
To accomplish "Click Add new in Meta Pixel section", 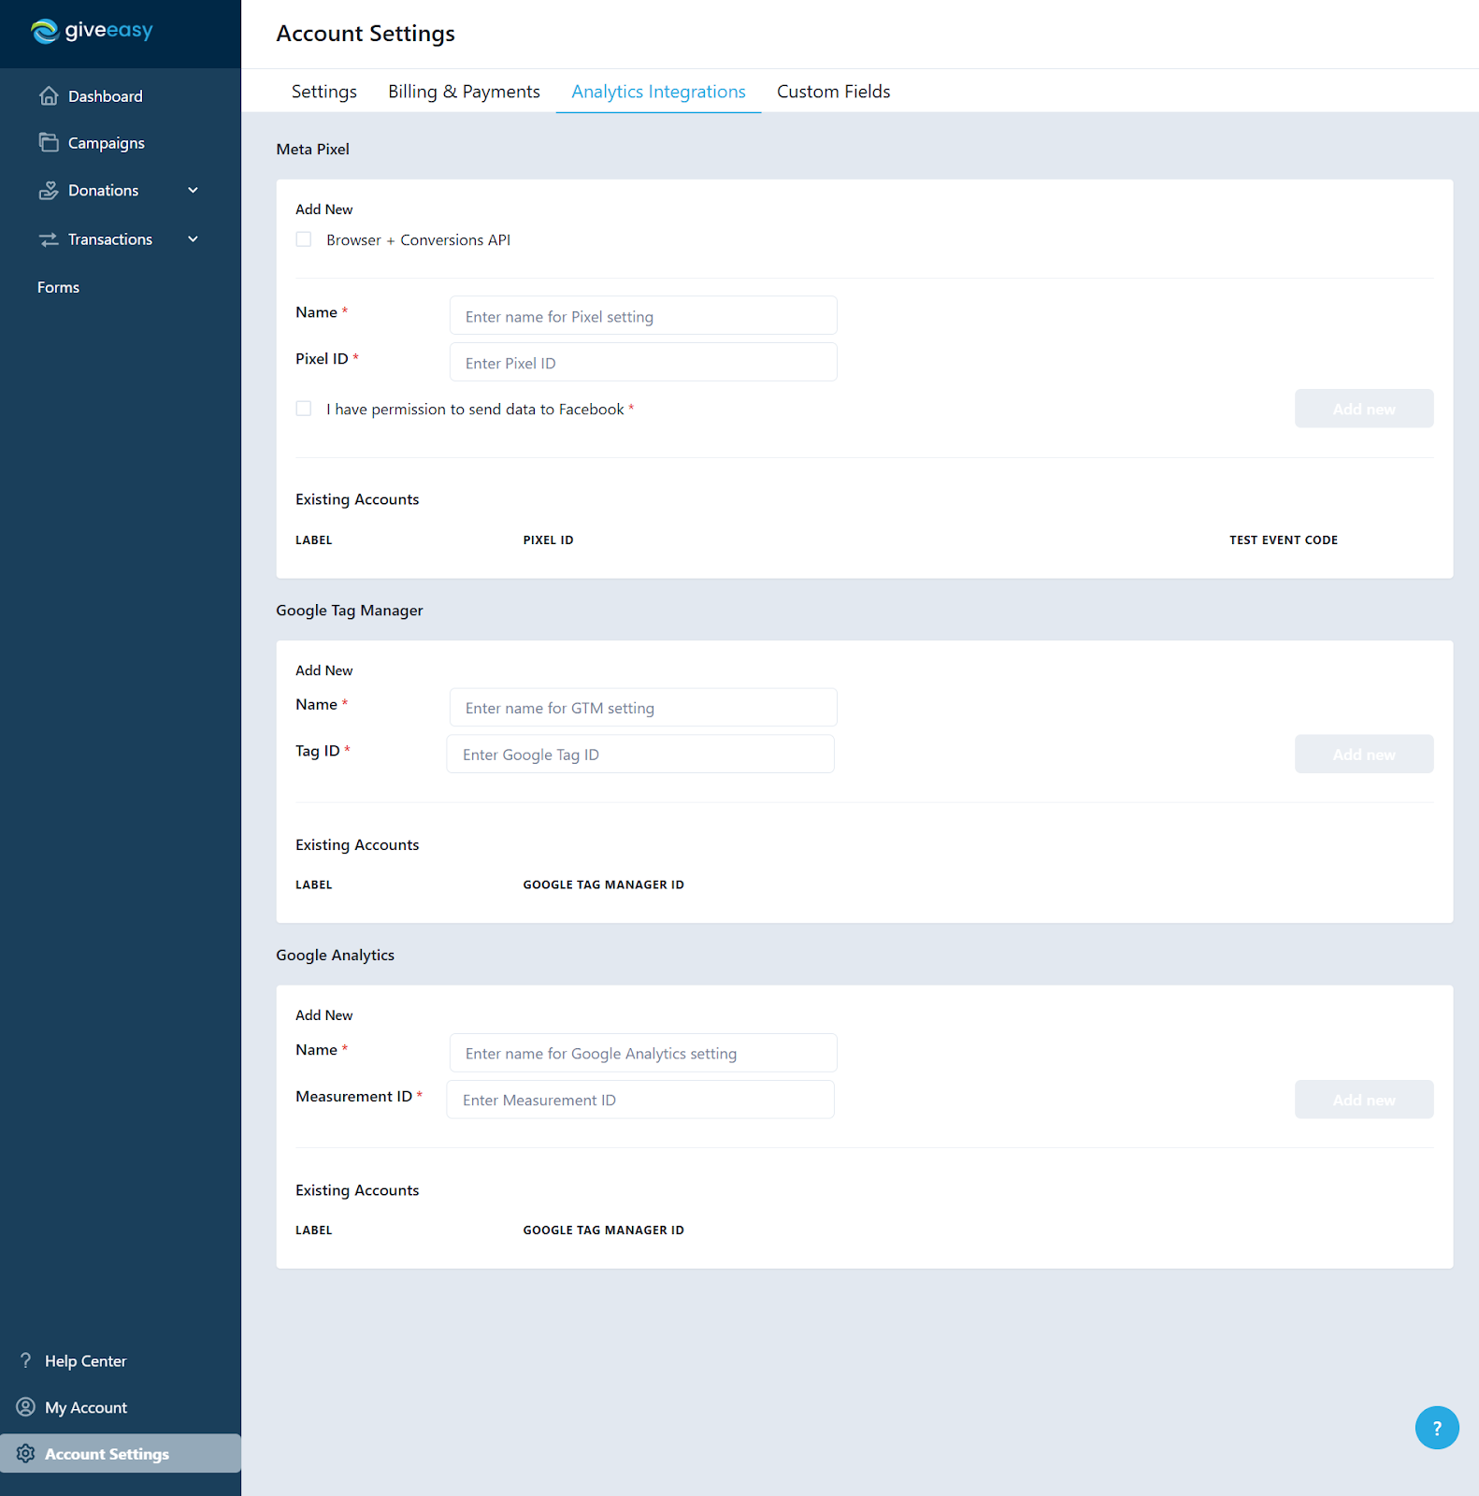I will [x=1364, y=409].
